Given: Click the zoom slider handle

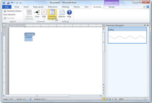Looking at the screenshot, I should 136,99.
